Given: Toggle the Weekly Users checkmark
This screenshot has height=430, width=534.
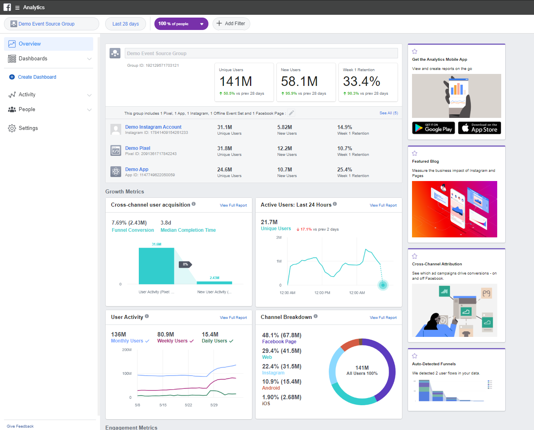Looking at the screenshot, I should pos(192,341).
